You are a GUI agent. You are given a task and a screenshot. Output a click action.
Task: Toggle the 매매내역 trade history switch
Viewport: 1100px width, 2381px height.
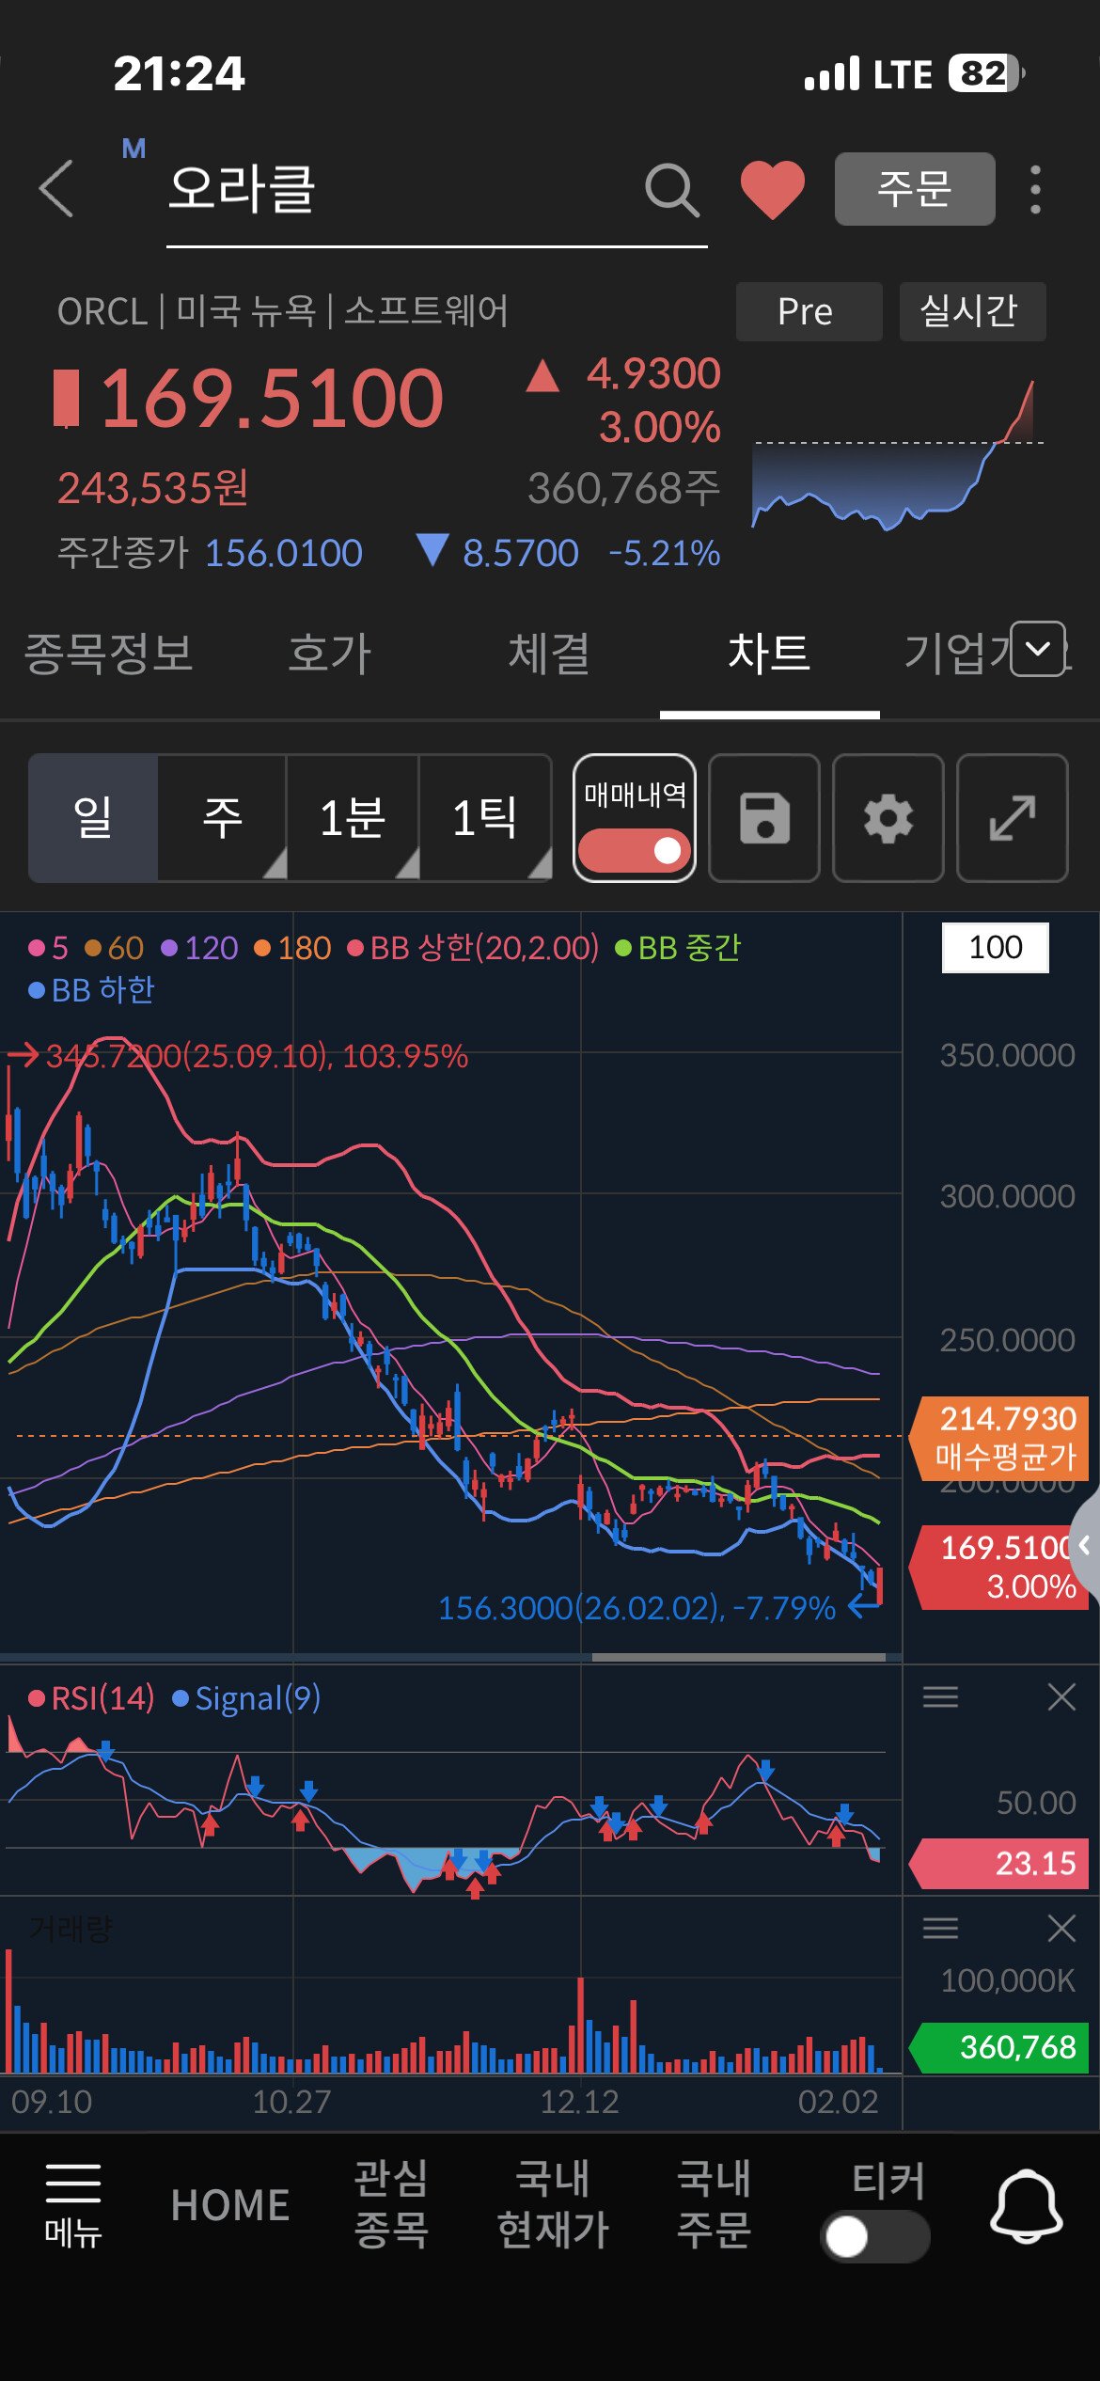tap(635, 850)
